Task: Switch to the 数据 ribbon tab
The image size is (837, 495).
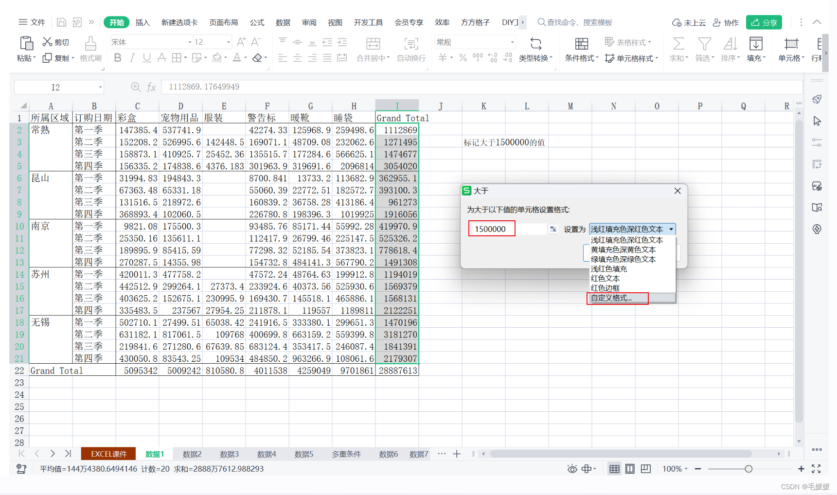Action: pyautogui.click(x=283, y=22)
